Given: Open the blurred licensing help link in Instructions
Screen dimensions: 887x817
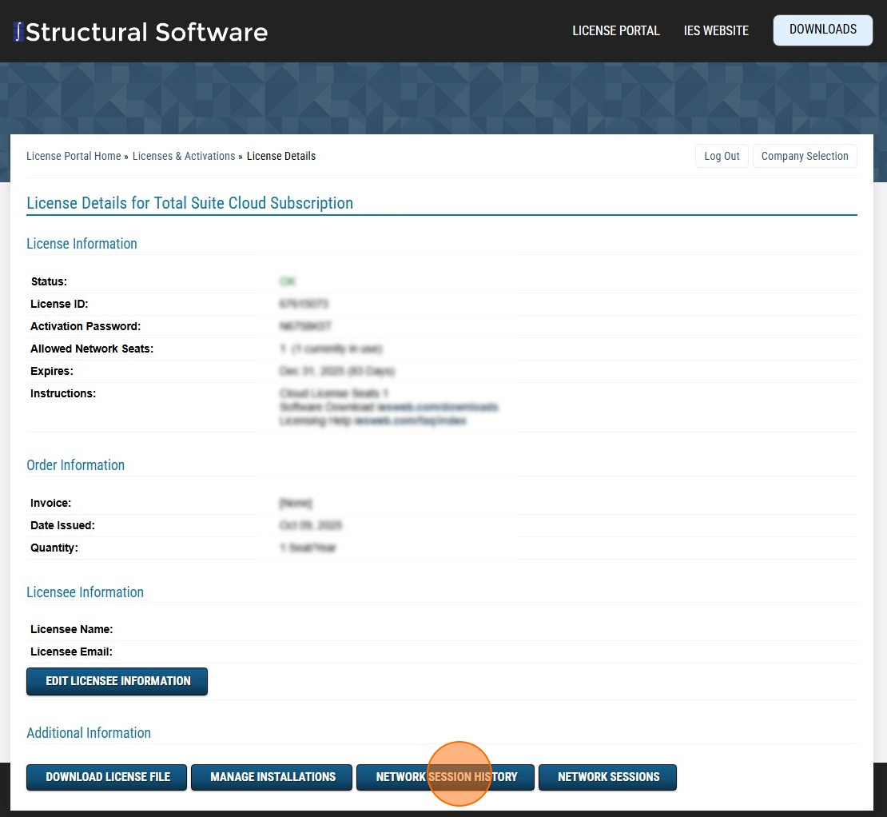Looking at the screenshot, I should tap(410, 420).
